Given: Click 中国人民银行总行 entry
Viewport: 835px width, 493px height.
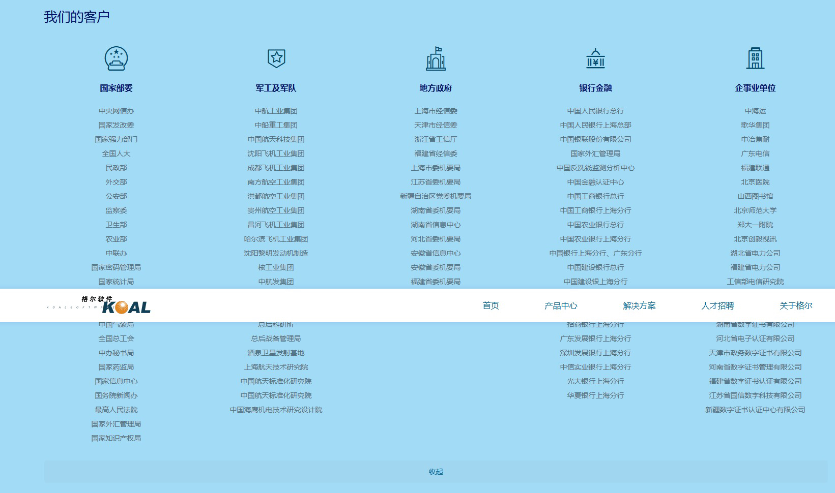Looking at the screenshot, I should (595, 111).
